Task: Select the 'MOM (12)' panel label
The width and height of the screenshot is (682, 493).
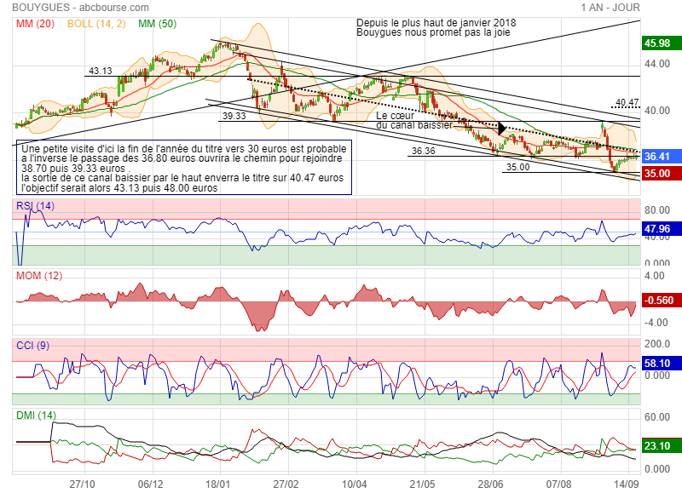Action: click(x=39, y=276)
